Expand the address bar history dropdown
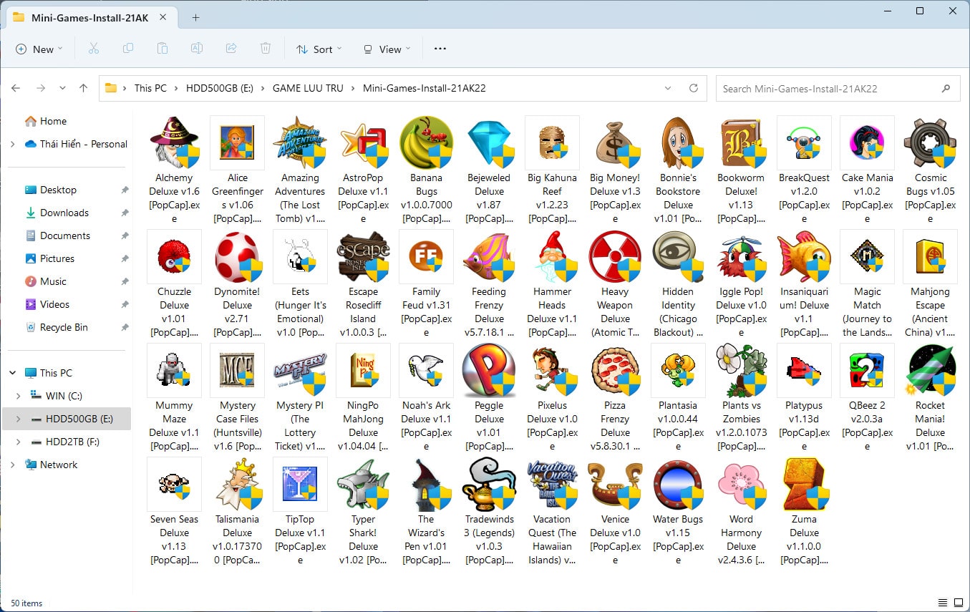The width and height of the screenshot is (970, 612). click(668, 89)
